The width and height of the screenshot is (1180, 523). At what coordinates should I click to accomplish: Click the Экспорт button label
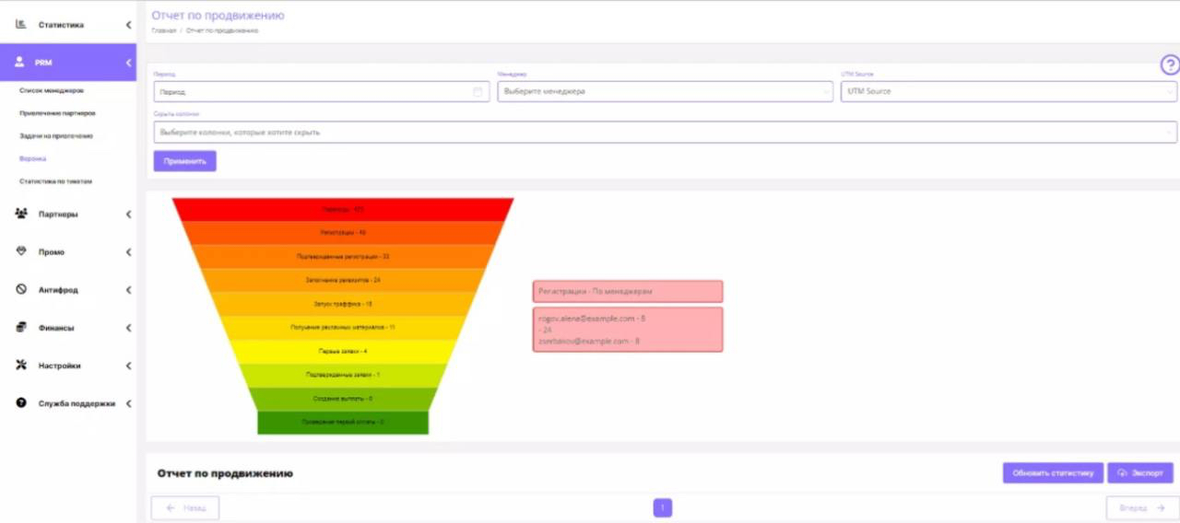coord(1147,472)
